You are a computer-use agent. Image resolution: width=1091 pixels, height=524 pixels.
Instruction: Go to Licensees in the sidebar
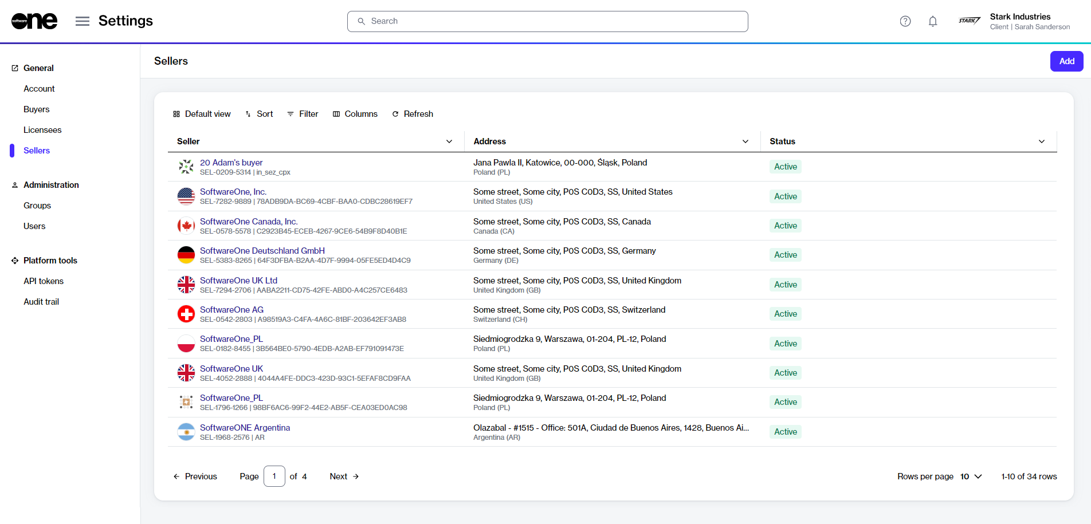click(42, 130)
